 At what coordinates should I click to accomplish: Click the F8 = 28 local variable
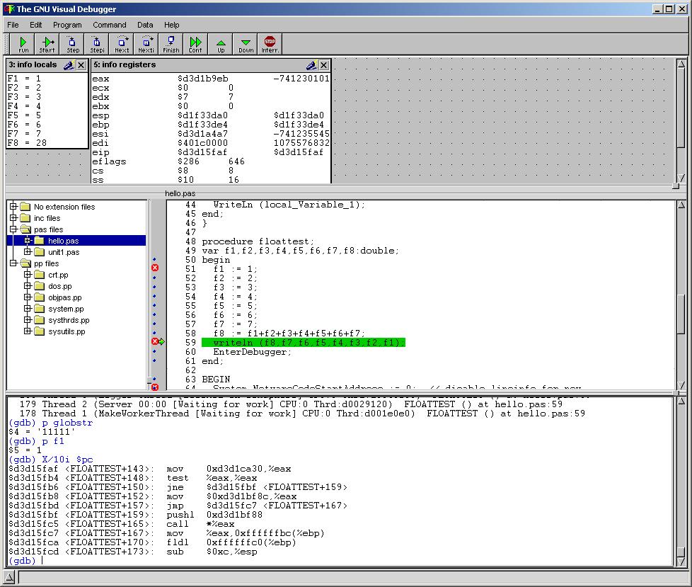coord(27,142)
